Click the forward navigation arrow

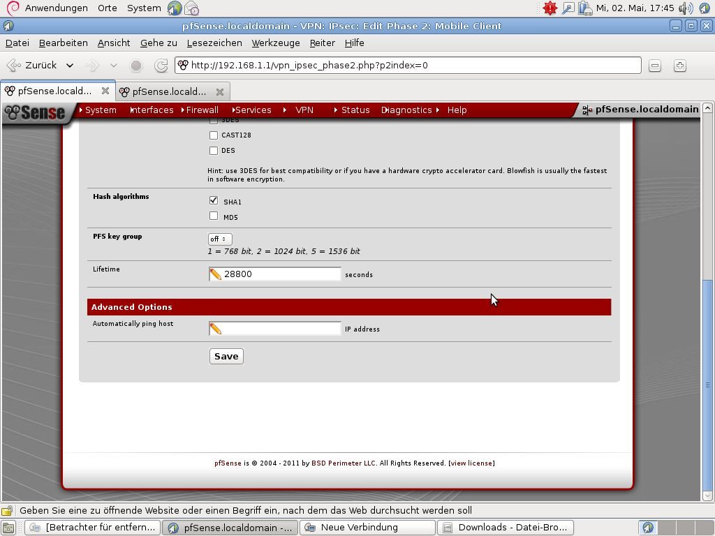tap(92, 66)
